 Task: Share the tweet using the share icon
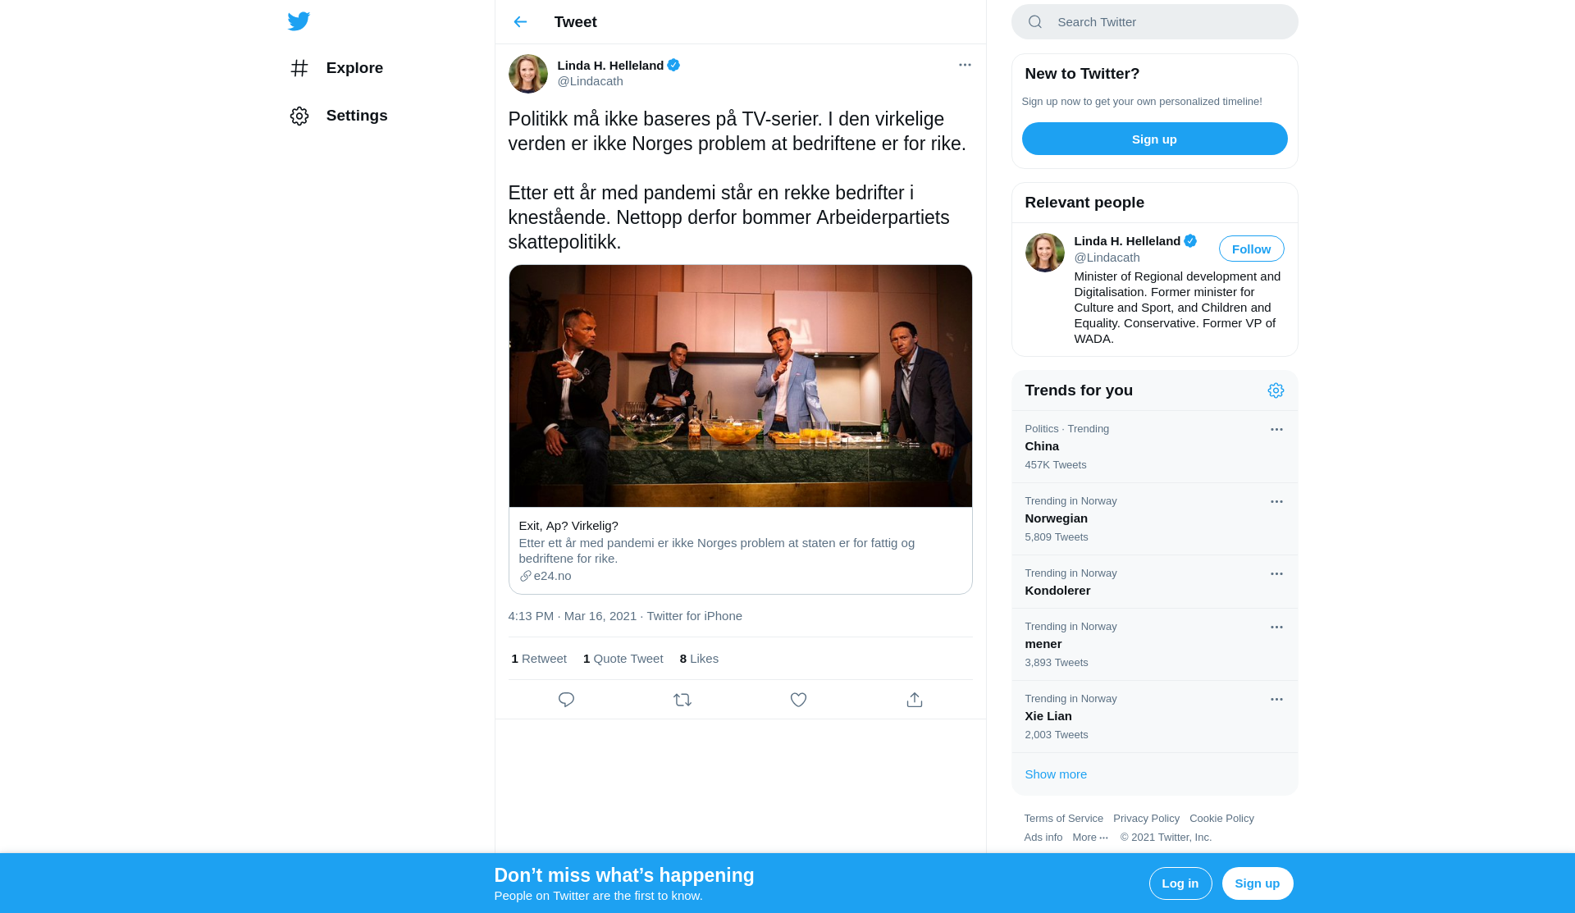(x=915, y=700)
